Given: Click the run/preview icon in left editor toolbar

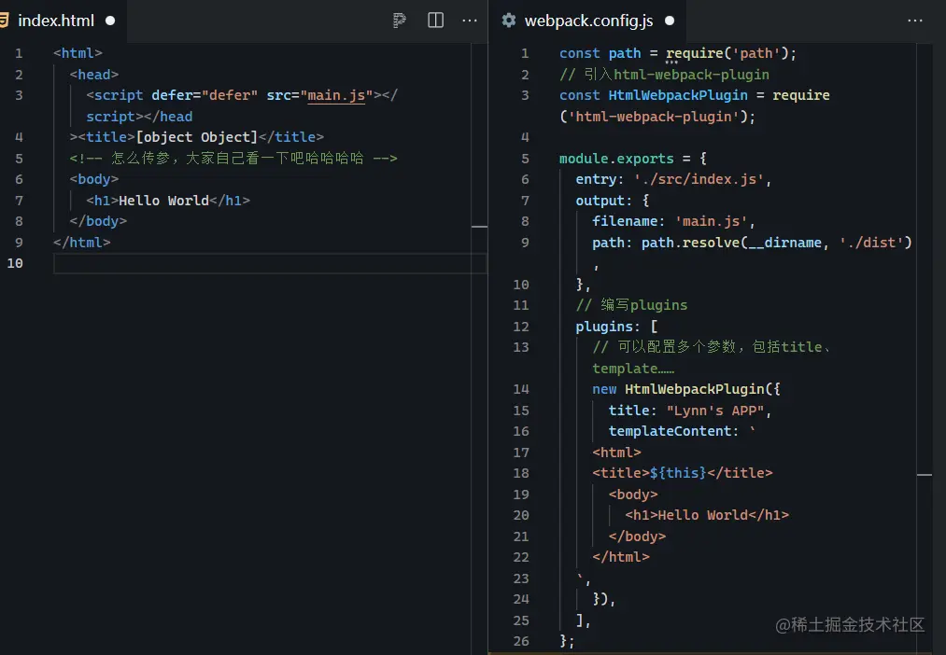Looking at the screenshot, I should point(399,21).
